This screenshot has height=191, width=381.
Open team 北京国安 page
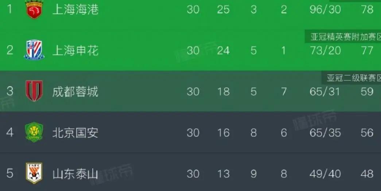click(x=75, y=132)
